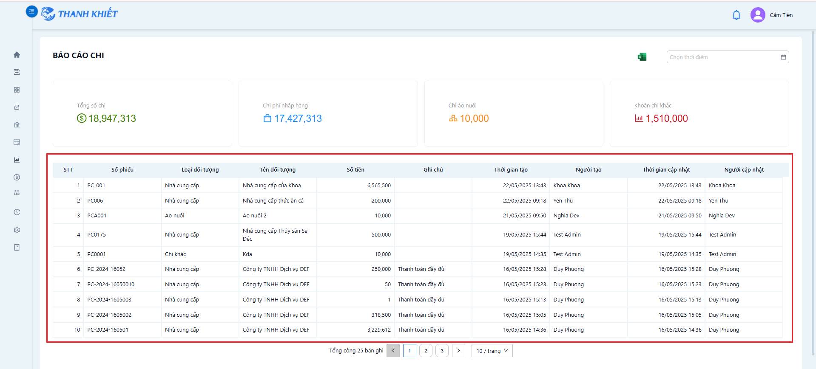The image size is (816, 369).
Task: Click the credit card sidebar icon
Action: point(17,142)
